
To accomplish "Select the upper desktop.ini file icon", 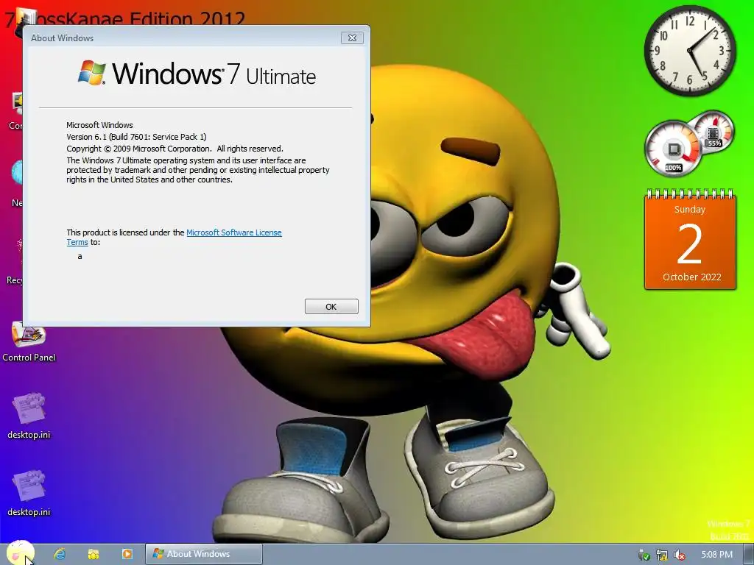I will click(x=29, y=416).
